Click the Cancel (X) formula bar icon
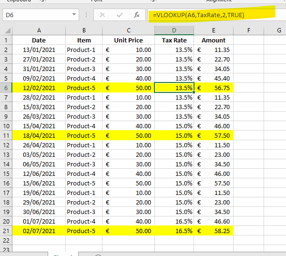The image size is (286, 256). click(102, 15)
